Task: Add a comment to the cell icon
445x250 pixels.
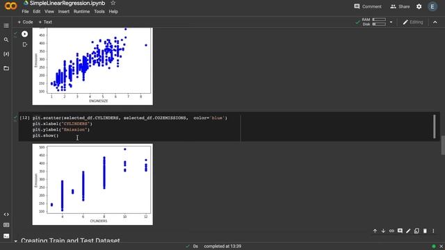Action: [400, 231]
